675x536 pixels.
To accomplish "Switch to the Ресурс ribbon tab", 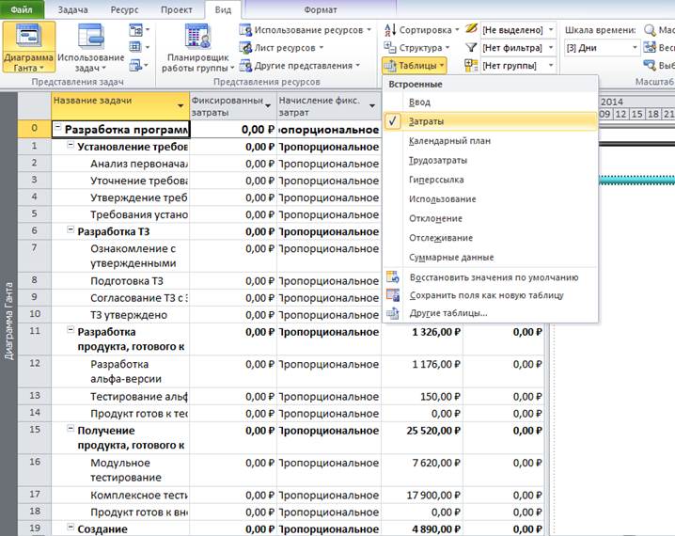I will [126, 8].
